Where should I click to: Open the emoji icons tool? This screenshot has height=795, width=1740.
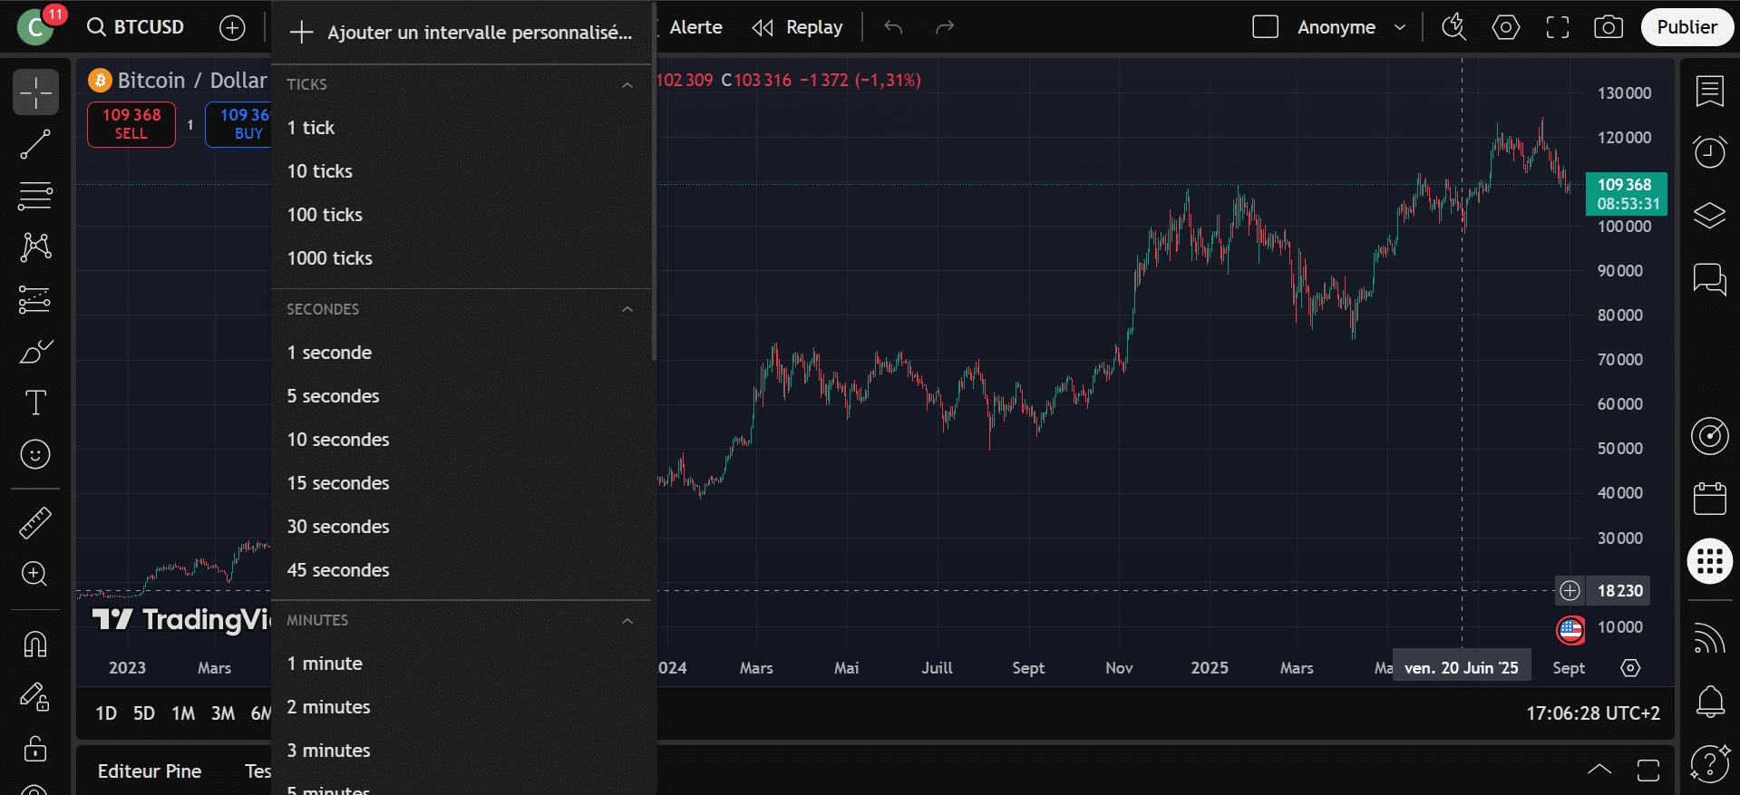tap(35, 454)
